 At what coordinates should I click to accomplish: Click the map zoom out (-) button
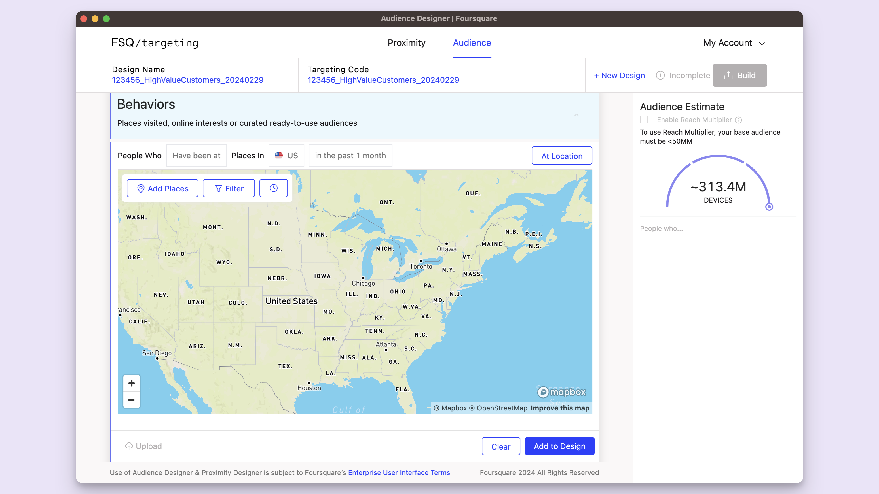pyautogui.click(x=131, y=400)
